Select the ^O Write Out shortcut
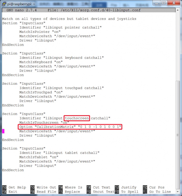Viewport: 182px width, 196px height. (x=43, y=187)
